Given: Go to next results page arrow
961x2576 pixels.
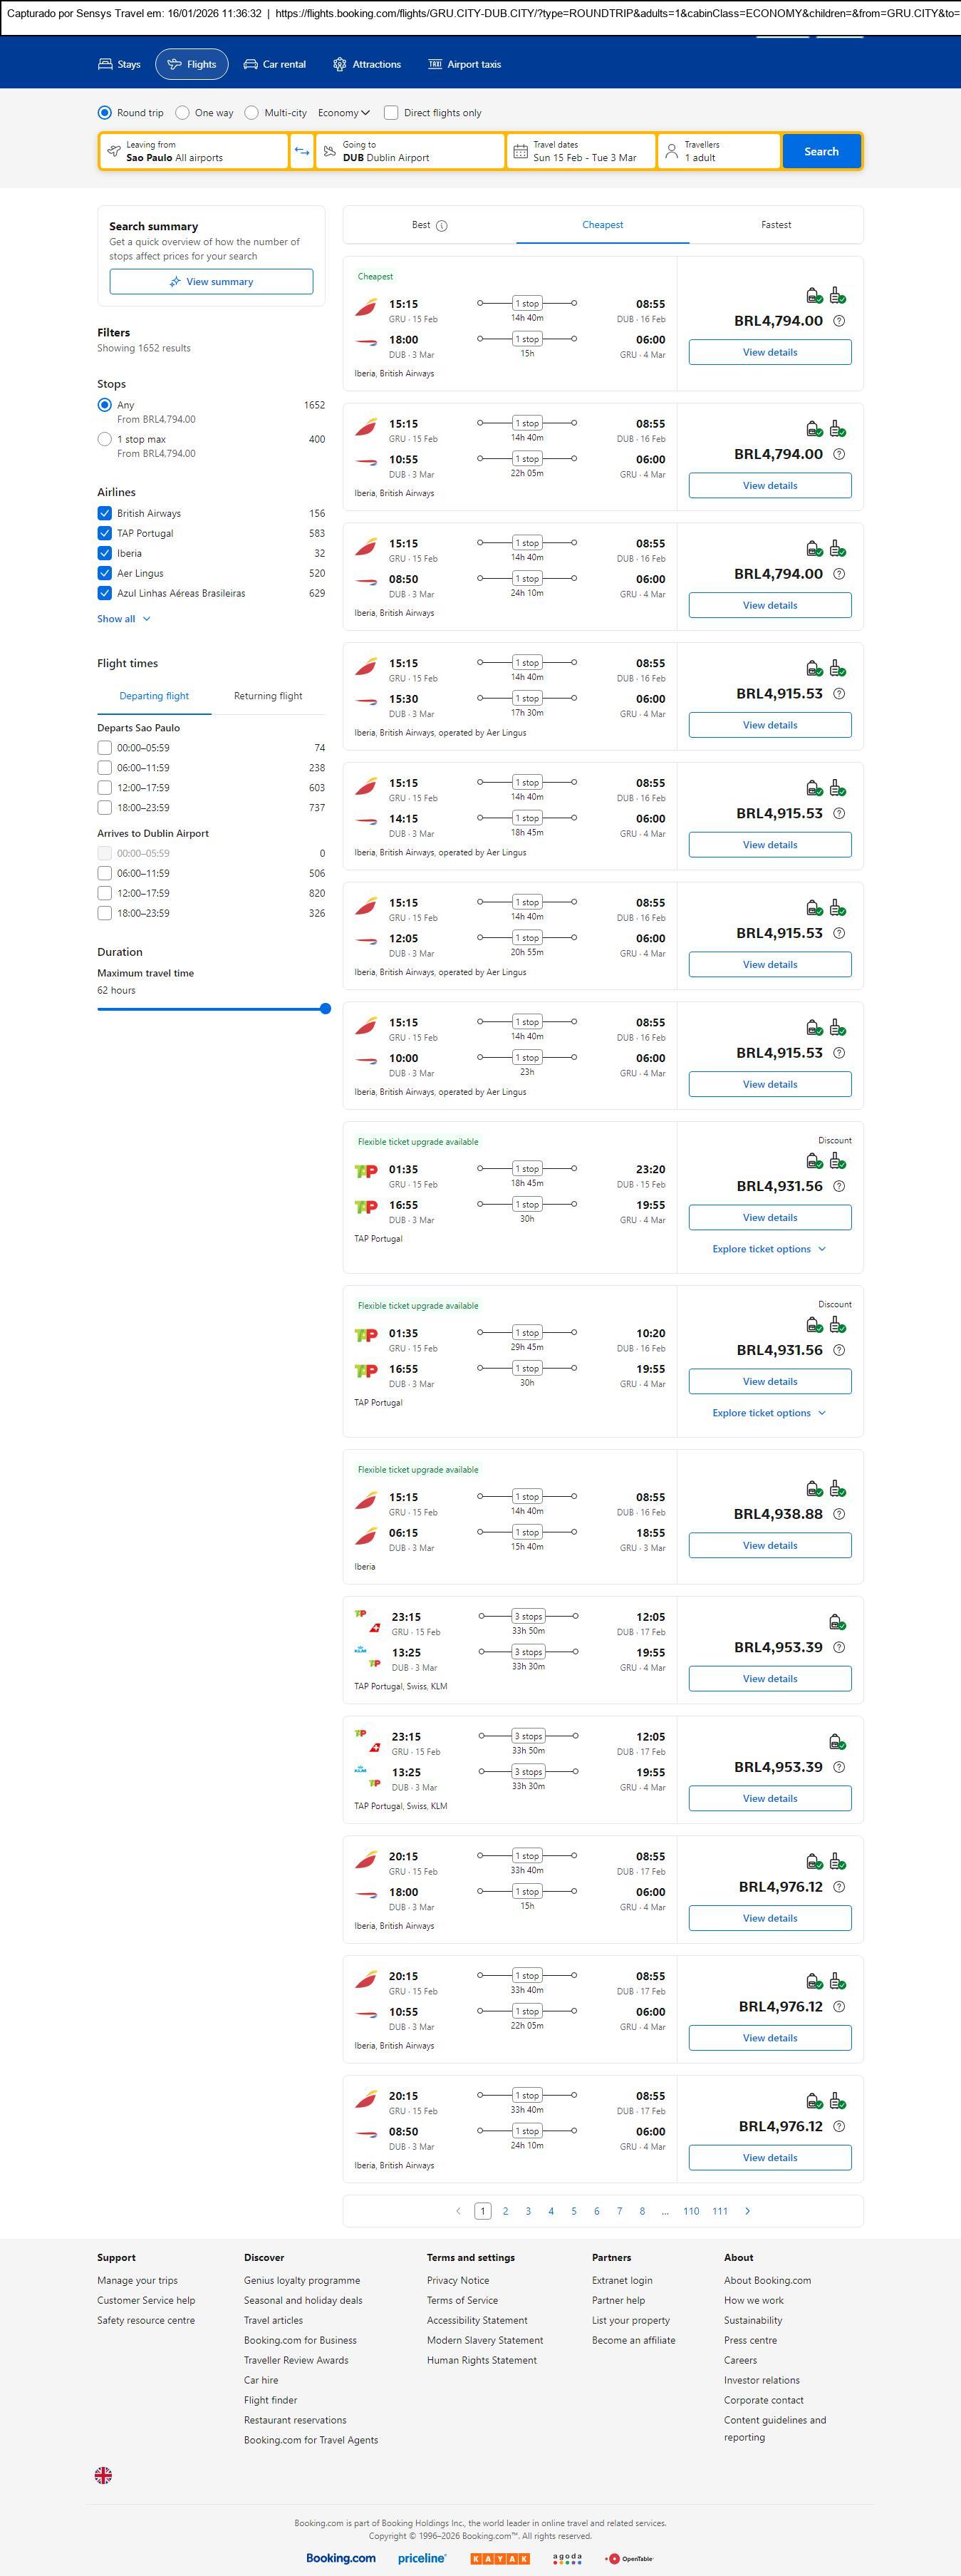Looking at the screenshot, I should pos(747,2211).
